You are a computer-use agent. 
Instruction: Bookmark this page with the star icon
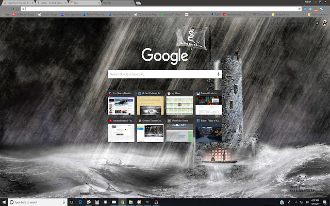click(x=299, y=9)
